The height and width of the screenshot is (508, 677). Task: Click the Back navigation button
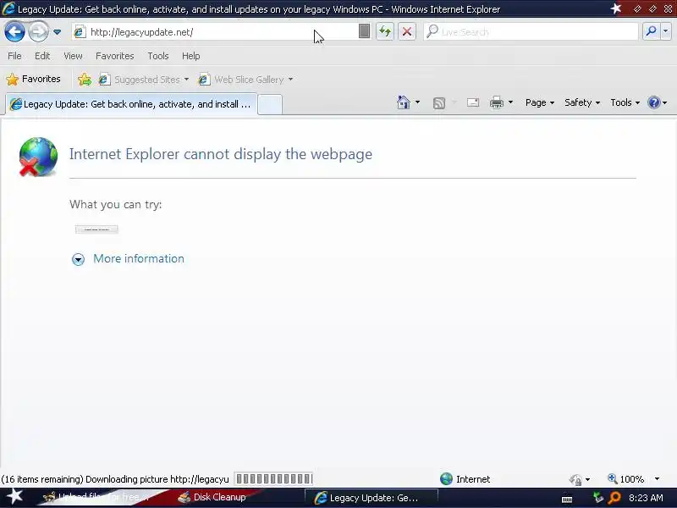click(14, 31)
